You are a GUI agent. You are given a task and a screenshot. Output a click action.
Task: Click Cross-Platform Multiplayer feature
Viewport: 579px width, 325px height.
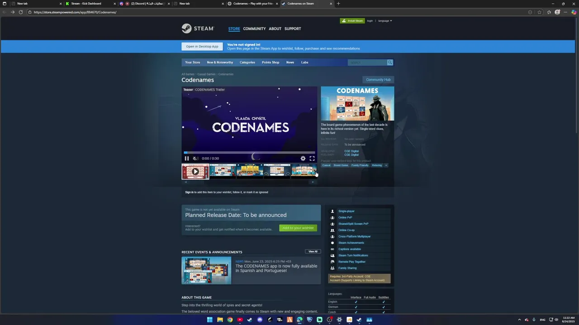click(x=355, y=237)
